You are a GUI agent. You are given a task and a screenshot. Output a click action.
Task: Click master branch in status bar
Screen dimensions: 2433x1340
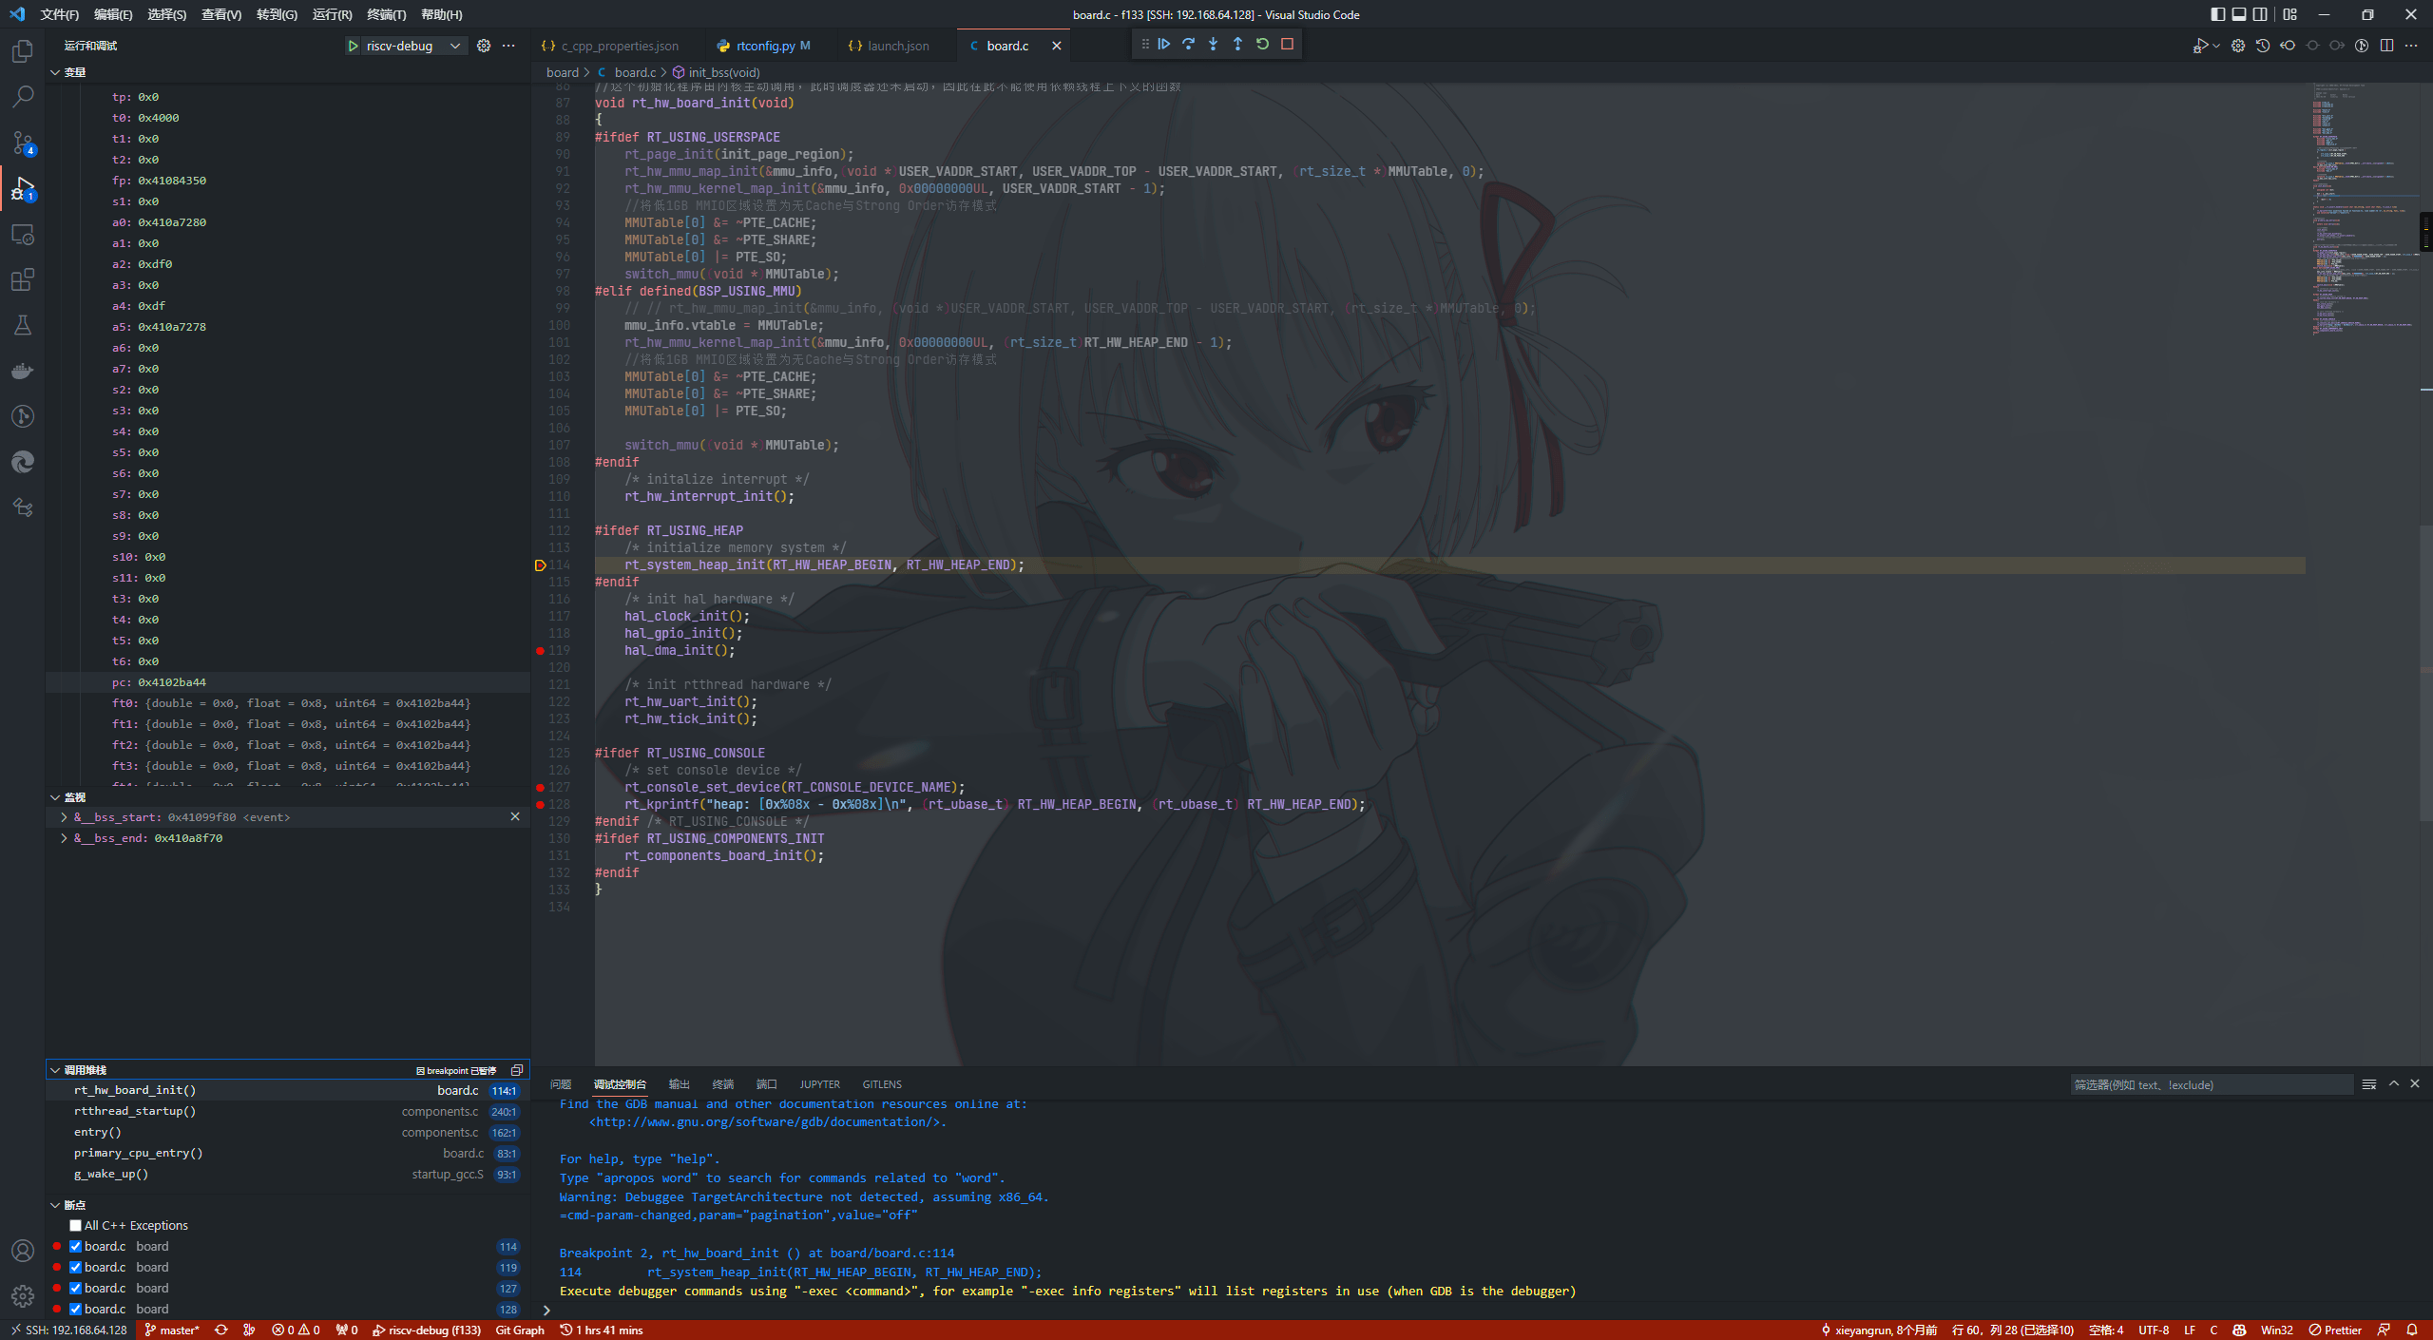coord(171,1330)
